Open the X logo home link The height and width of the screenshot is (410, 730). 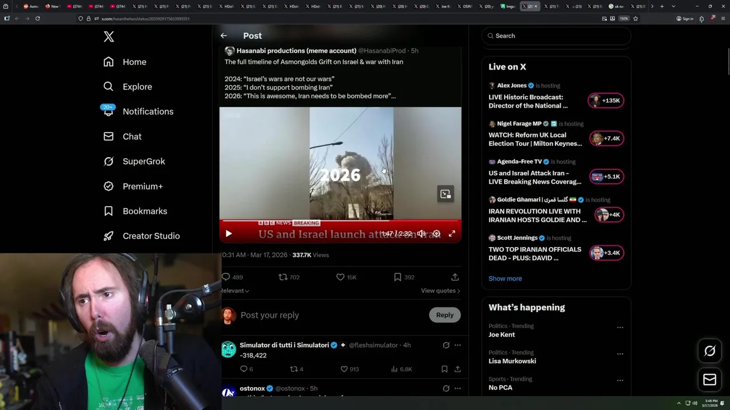coord(109,37)
